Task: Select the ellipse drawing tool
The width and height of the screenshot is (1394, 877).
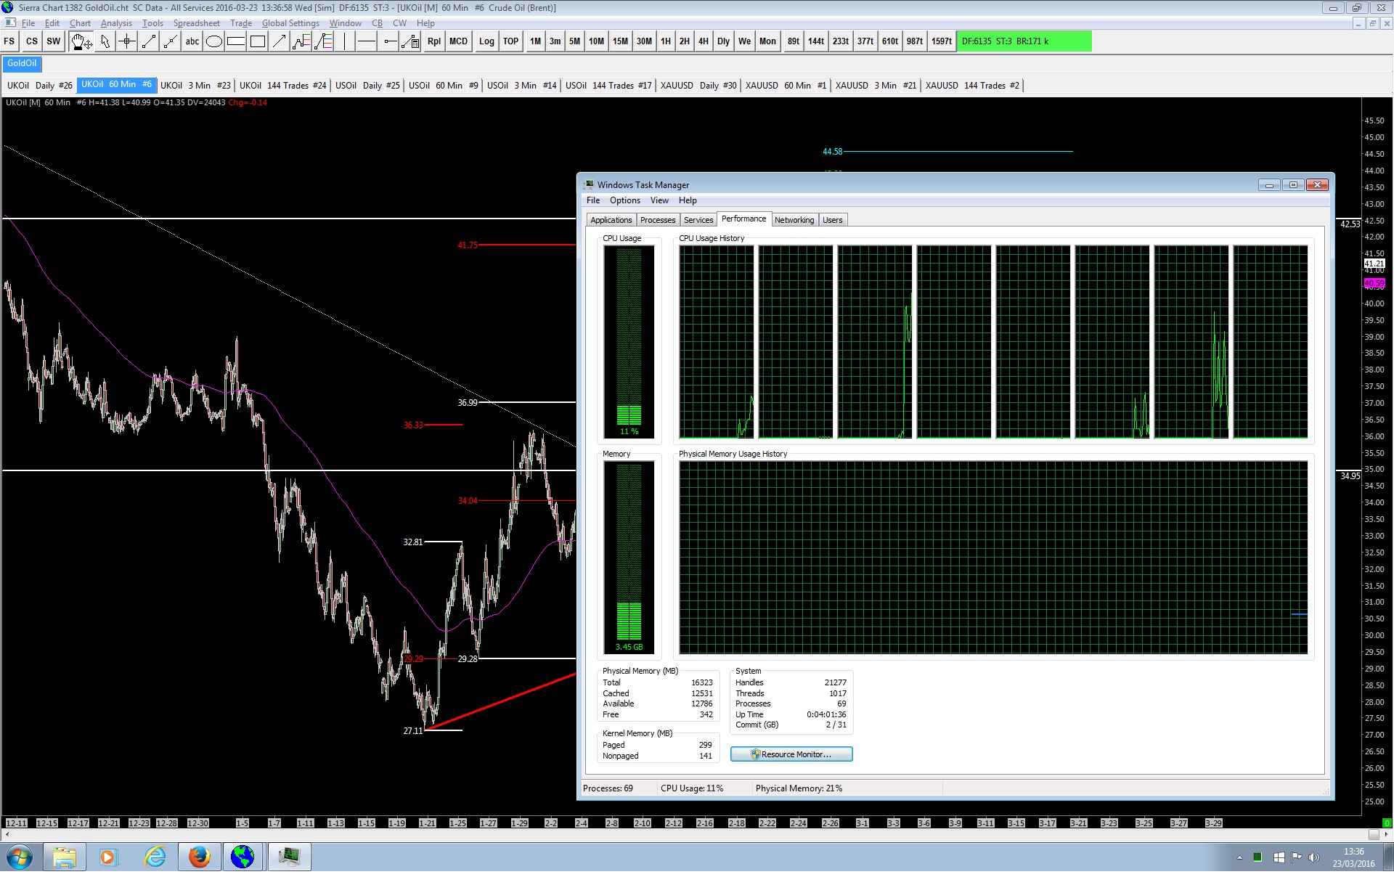Action: [x=213, y=41]
